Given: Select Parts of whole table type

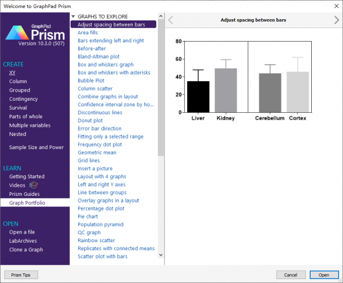Looking at the screenshot, I should 26,117.
